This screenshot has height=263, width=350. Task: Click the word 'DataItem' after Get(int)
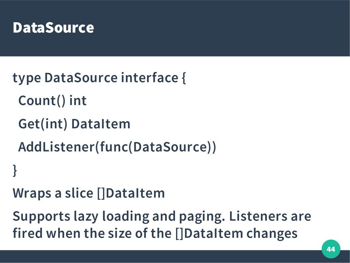pos(101,124)
